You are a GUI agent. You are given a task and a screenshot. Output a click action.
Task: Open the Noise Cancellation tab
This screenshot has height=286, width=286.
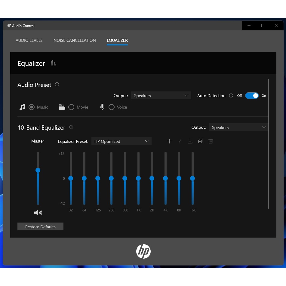pyautogui.click(x=75, y=40)
